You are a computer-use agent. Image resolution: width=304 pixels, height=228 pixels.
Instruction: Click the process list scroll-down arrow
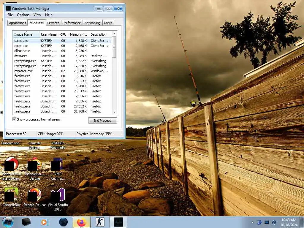pos(114,112)
